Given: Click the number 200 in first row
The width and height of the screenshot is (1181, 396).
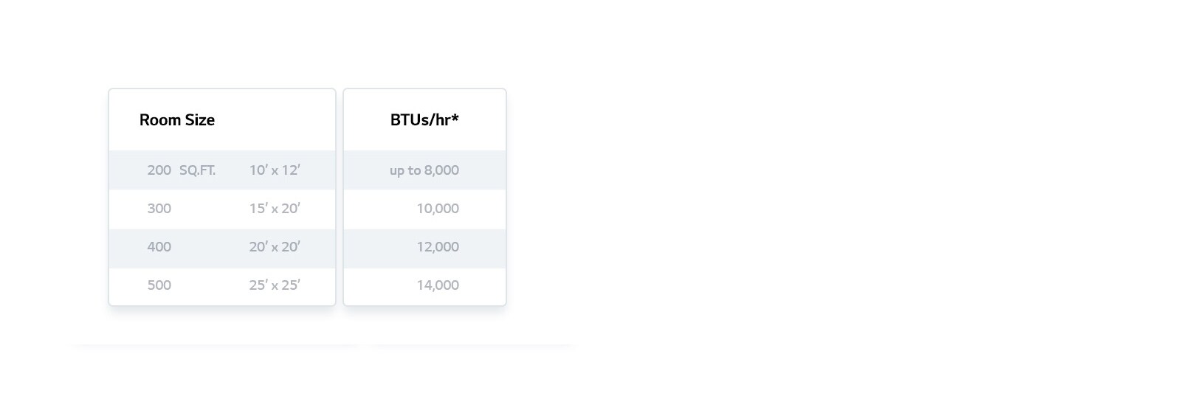Looking at the screenshot, I should click(x=159, y=170).
